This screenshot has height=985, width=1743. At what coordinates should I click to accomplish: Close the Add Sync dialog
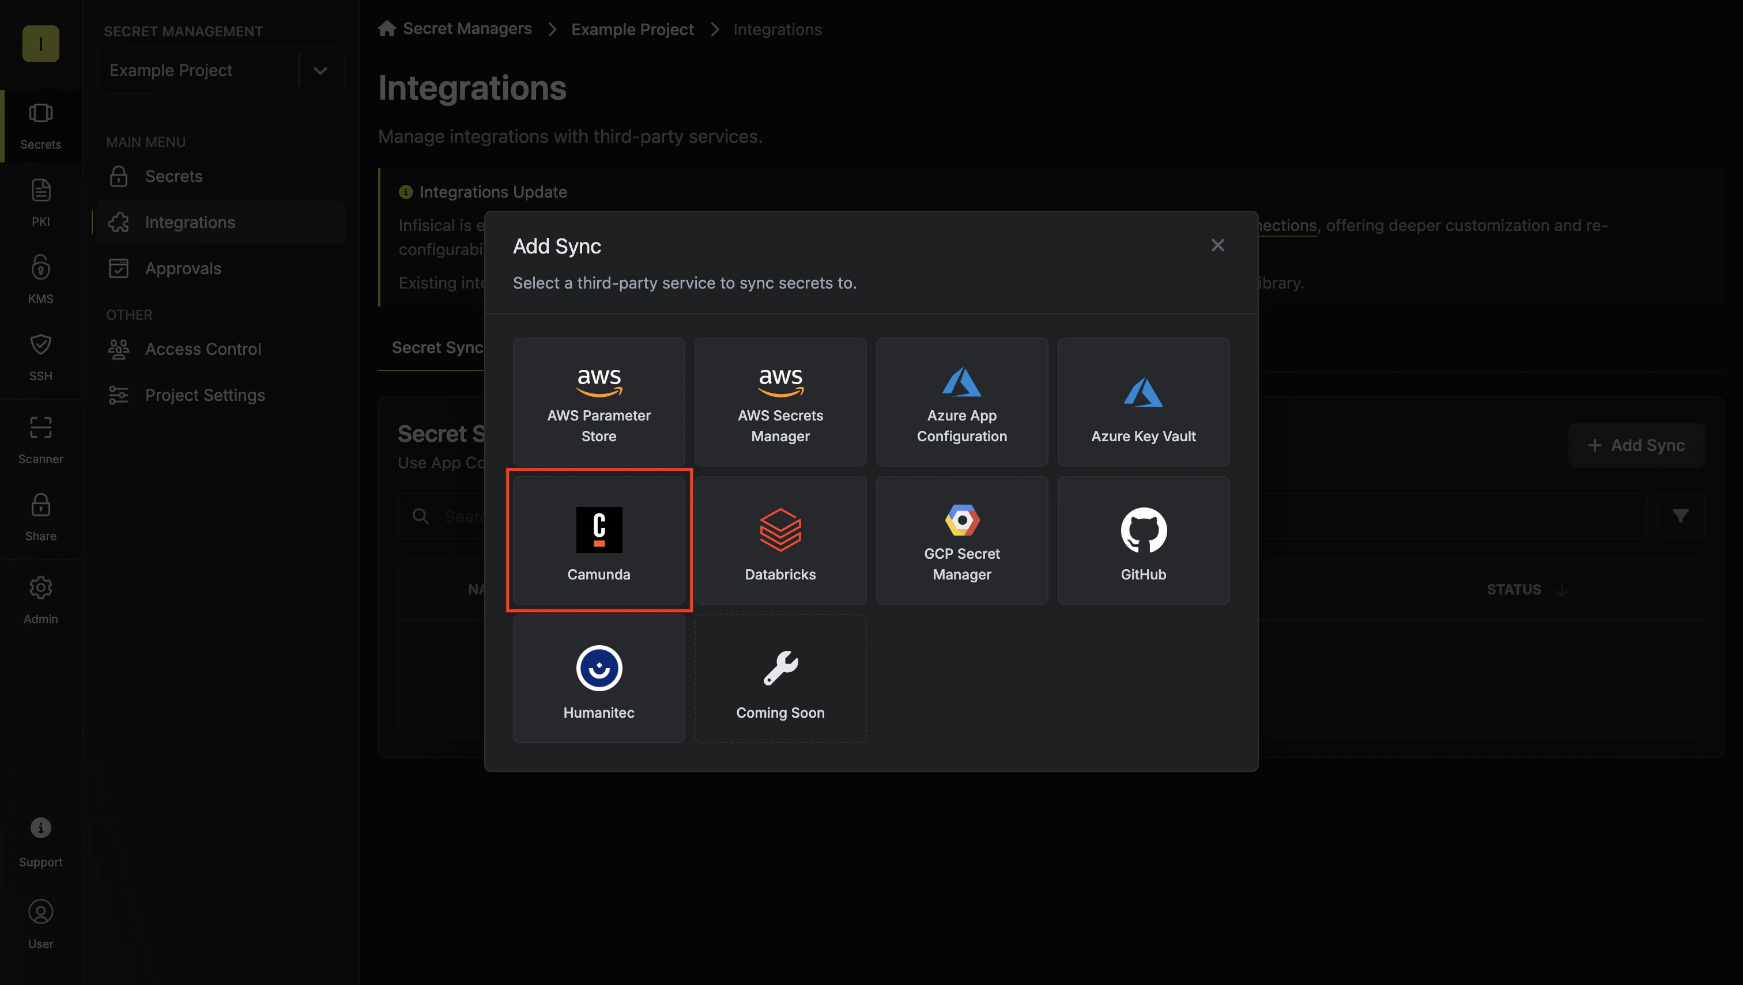[x=1217, y=245]
